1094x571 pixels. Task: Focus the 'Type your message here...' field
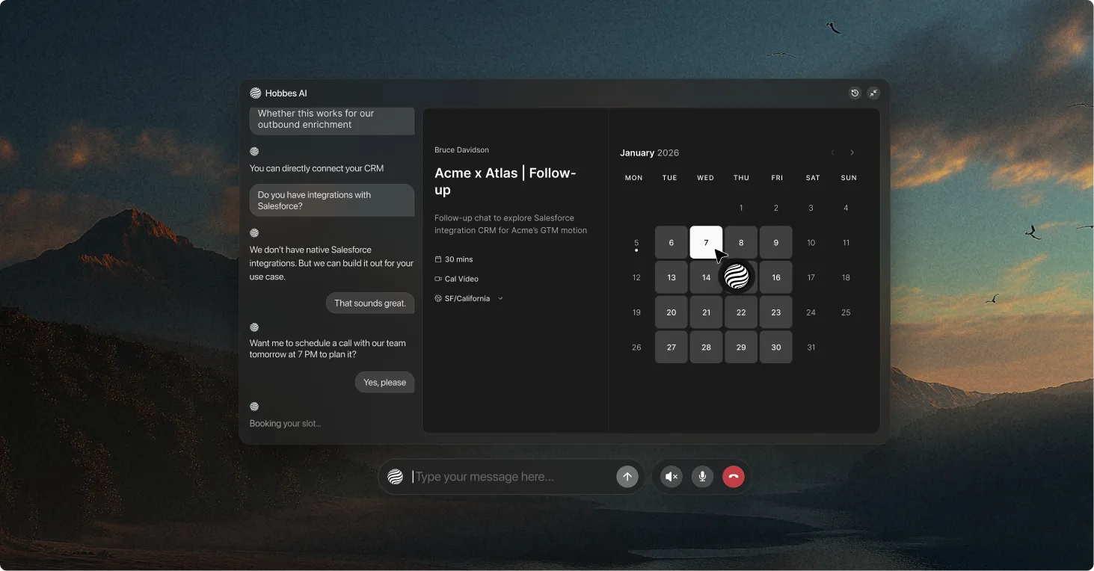511,477
